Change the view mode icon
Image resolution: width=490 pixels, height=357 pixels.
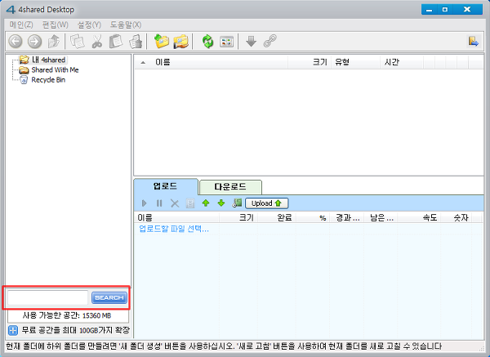coord(226,42)
